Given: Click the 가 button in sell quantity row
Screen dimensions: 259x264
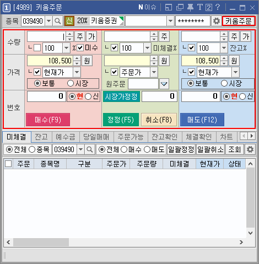Looking at the screenshot, I should point(246,36).
